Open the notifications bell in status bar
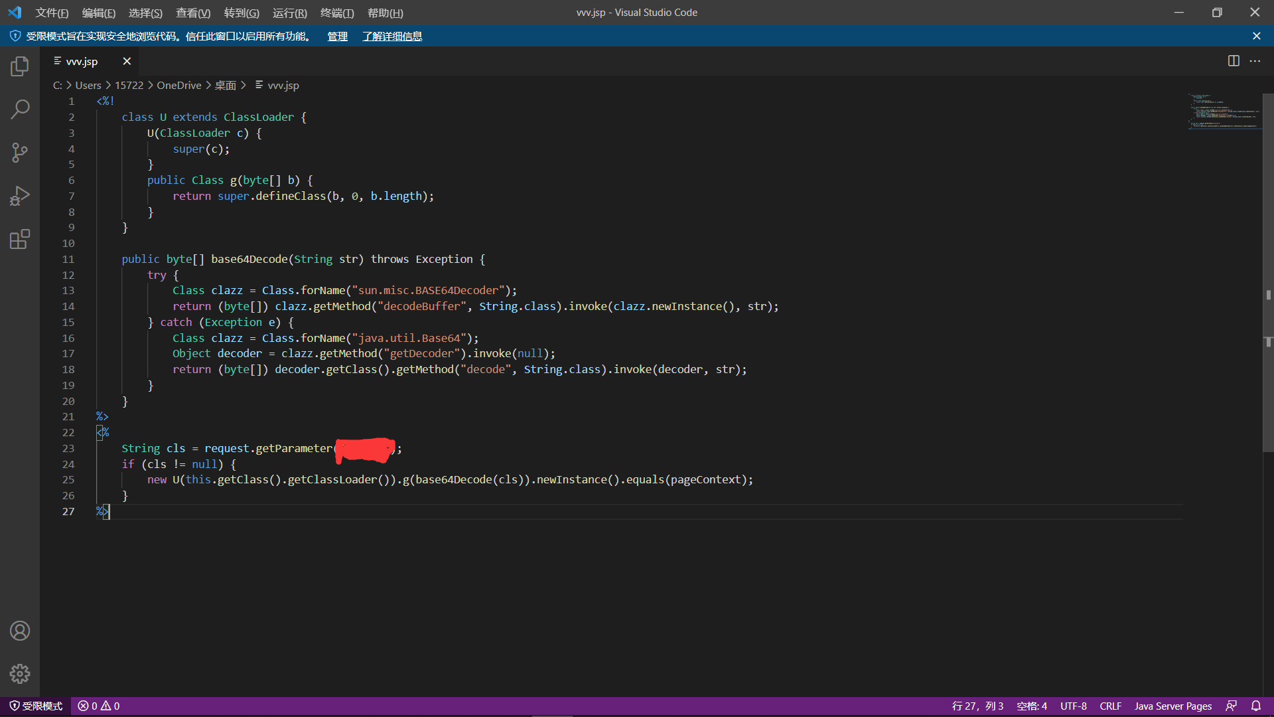The image size is (1274, 717). [1256, 706]
